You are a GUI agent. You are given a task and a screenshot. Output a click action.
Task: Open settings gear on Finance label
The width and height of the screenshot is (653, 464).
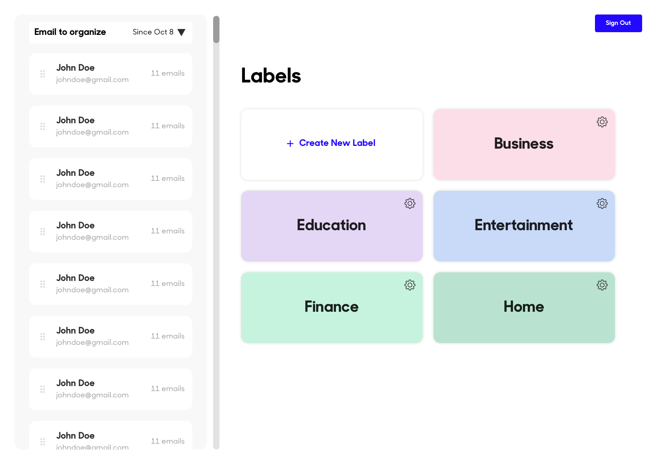410,285
